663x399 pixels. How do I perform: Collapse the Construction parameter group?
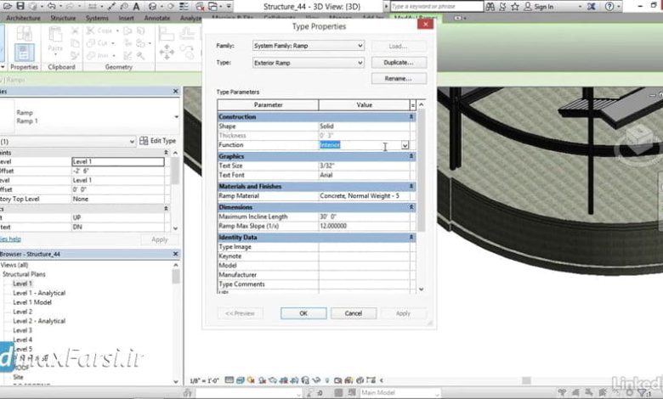(411, 116)
